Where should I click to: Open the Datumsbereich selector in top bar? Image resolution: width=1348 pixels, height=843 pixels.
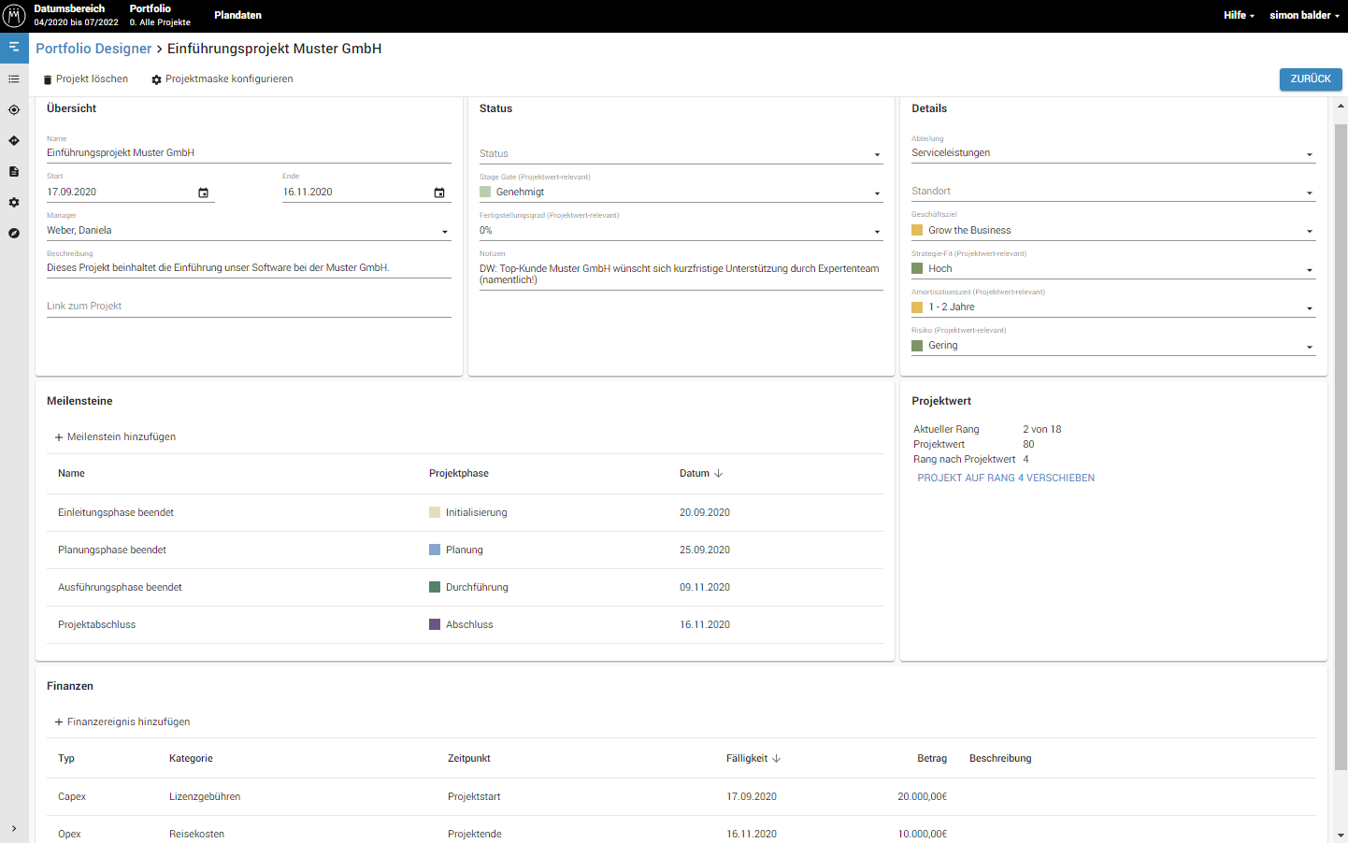tap(76, 16)
